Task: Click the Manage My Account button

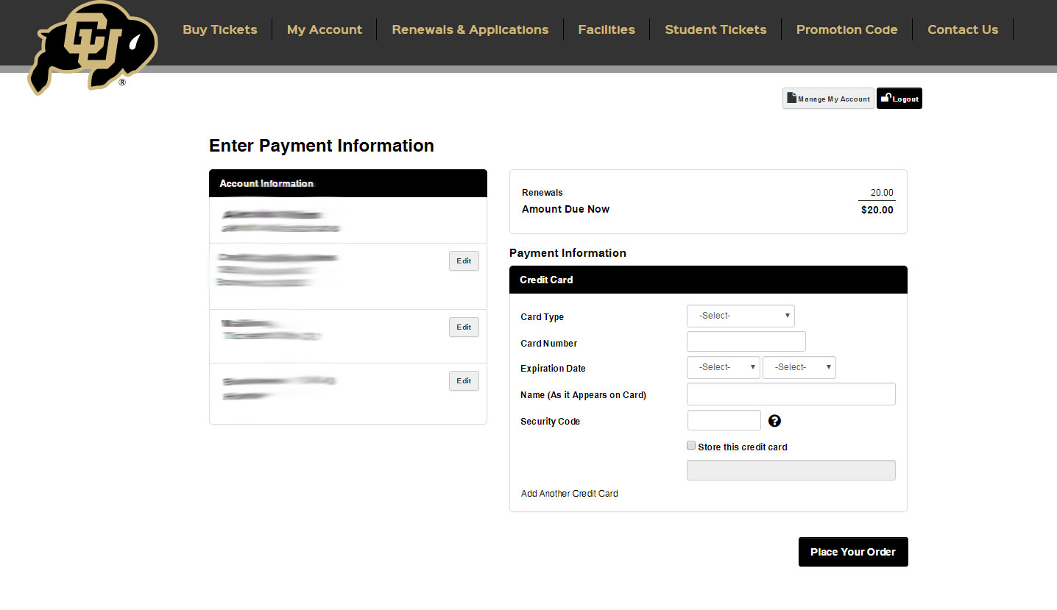Action: [x=828, y=99]
